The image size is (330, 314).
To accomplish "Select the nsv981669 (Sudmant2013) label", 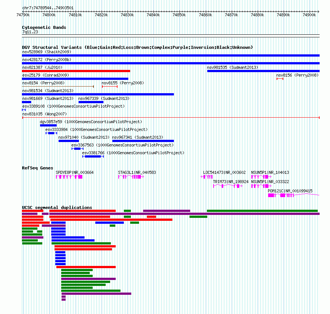I will (48, 98).
